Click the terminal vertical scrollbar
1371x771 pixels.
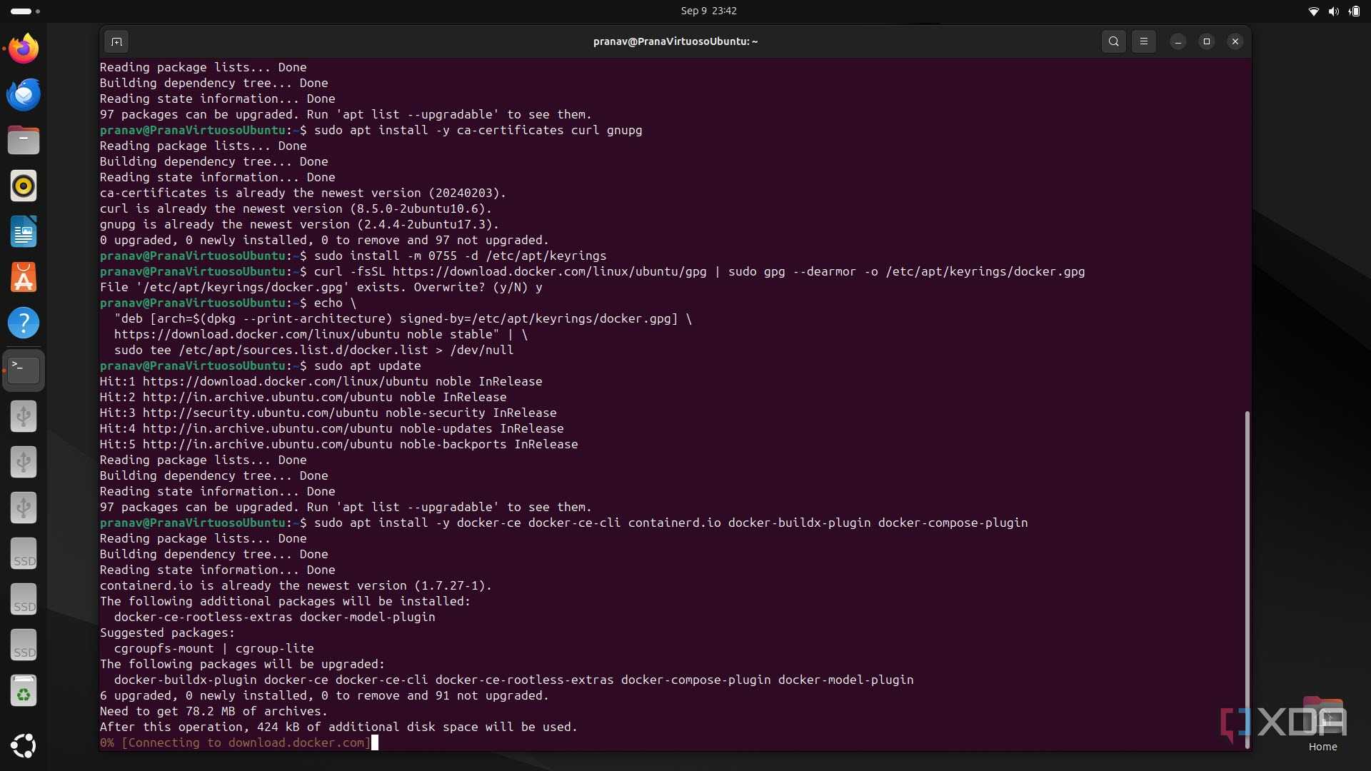(1247, 578)
